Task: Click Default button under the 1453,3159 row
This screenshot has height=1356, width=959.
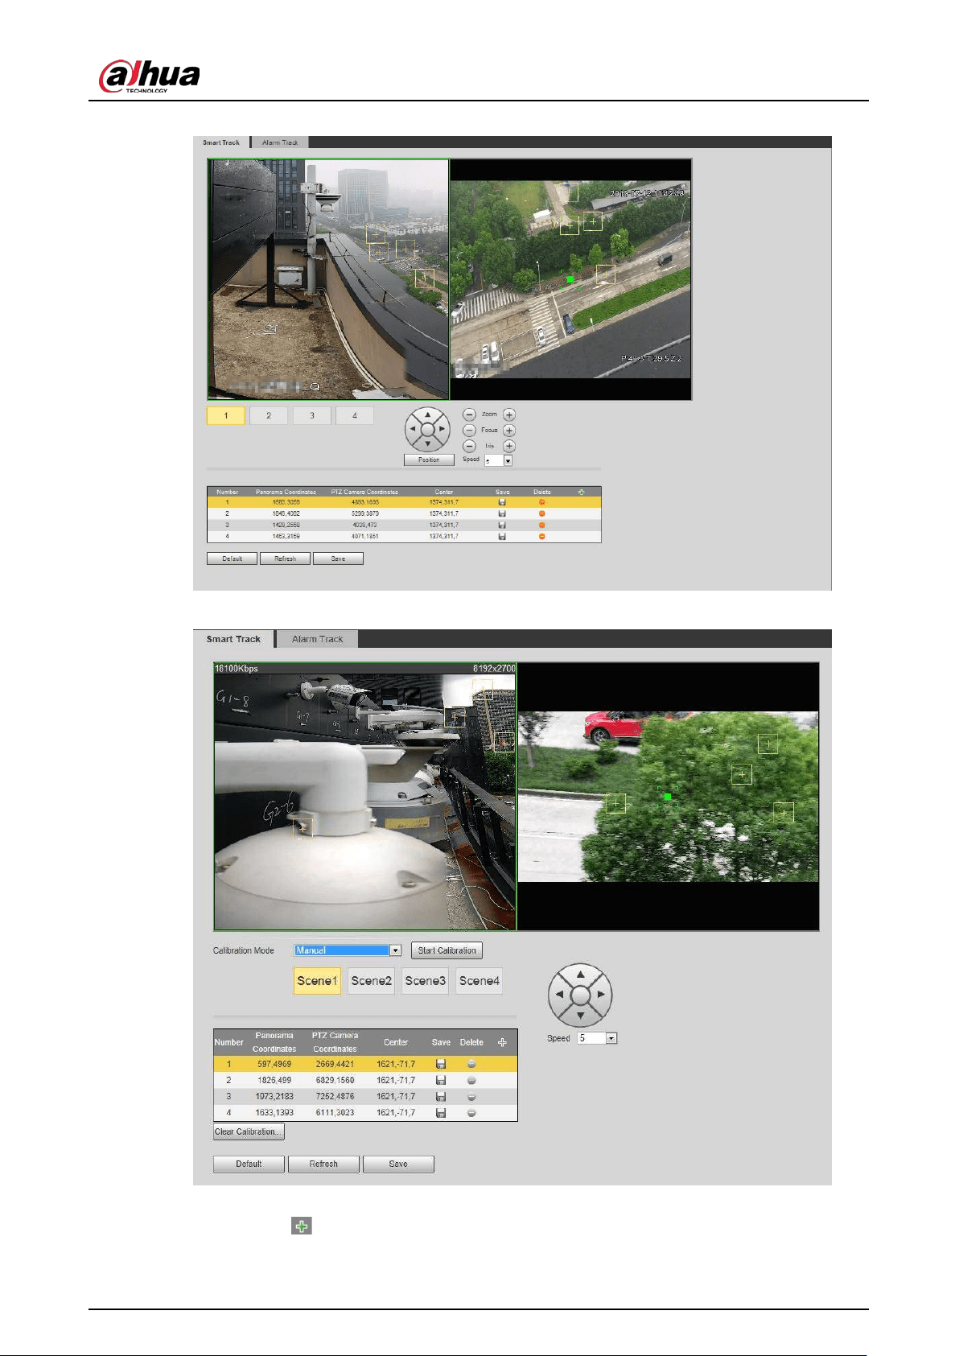Action: (232, 558)
